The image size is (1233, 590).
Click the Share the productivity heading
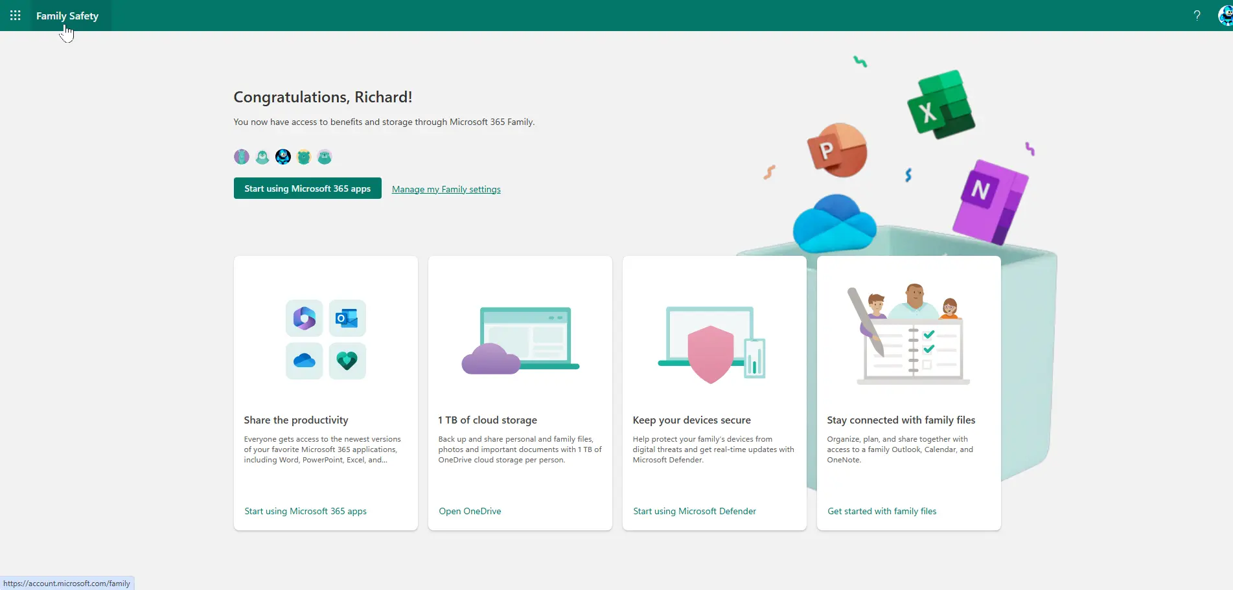pyautogui.click(x=296, y=420)
